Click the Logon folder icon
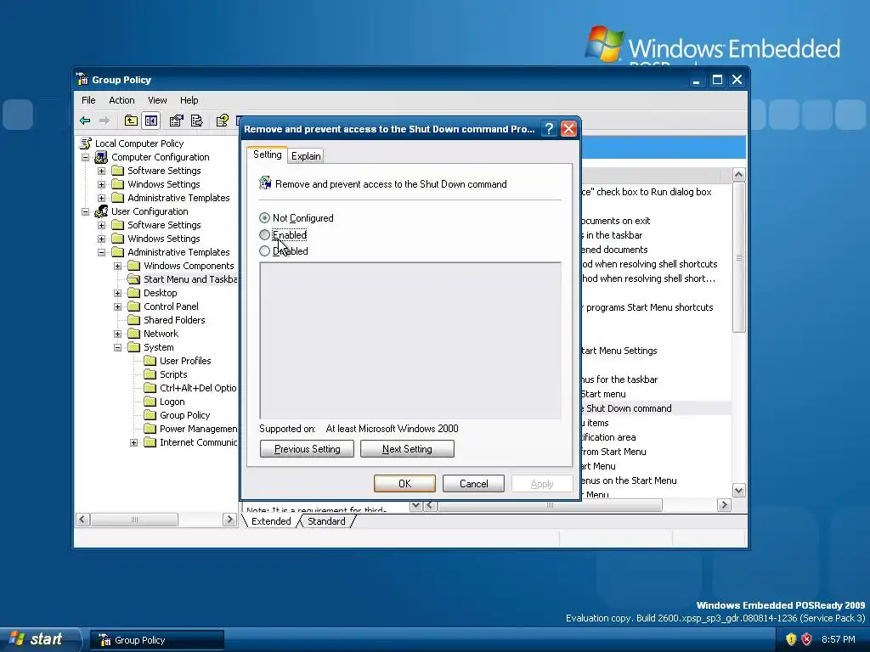 [x=150, y=402]
